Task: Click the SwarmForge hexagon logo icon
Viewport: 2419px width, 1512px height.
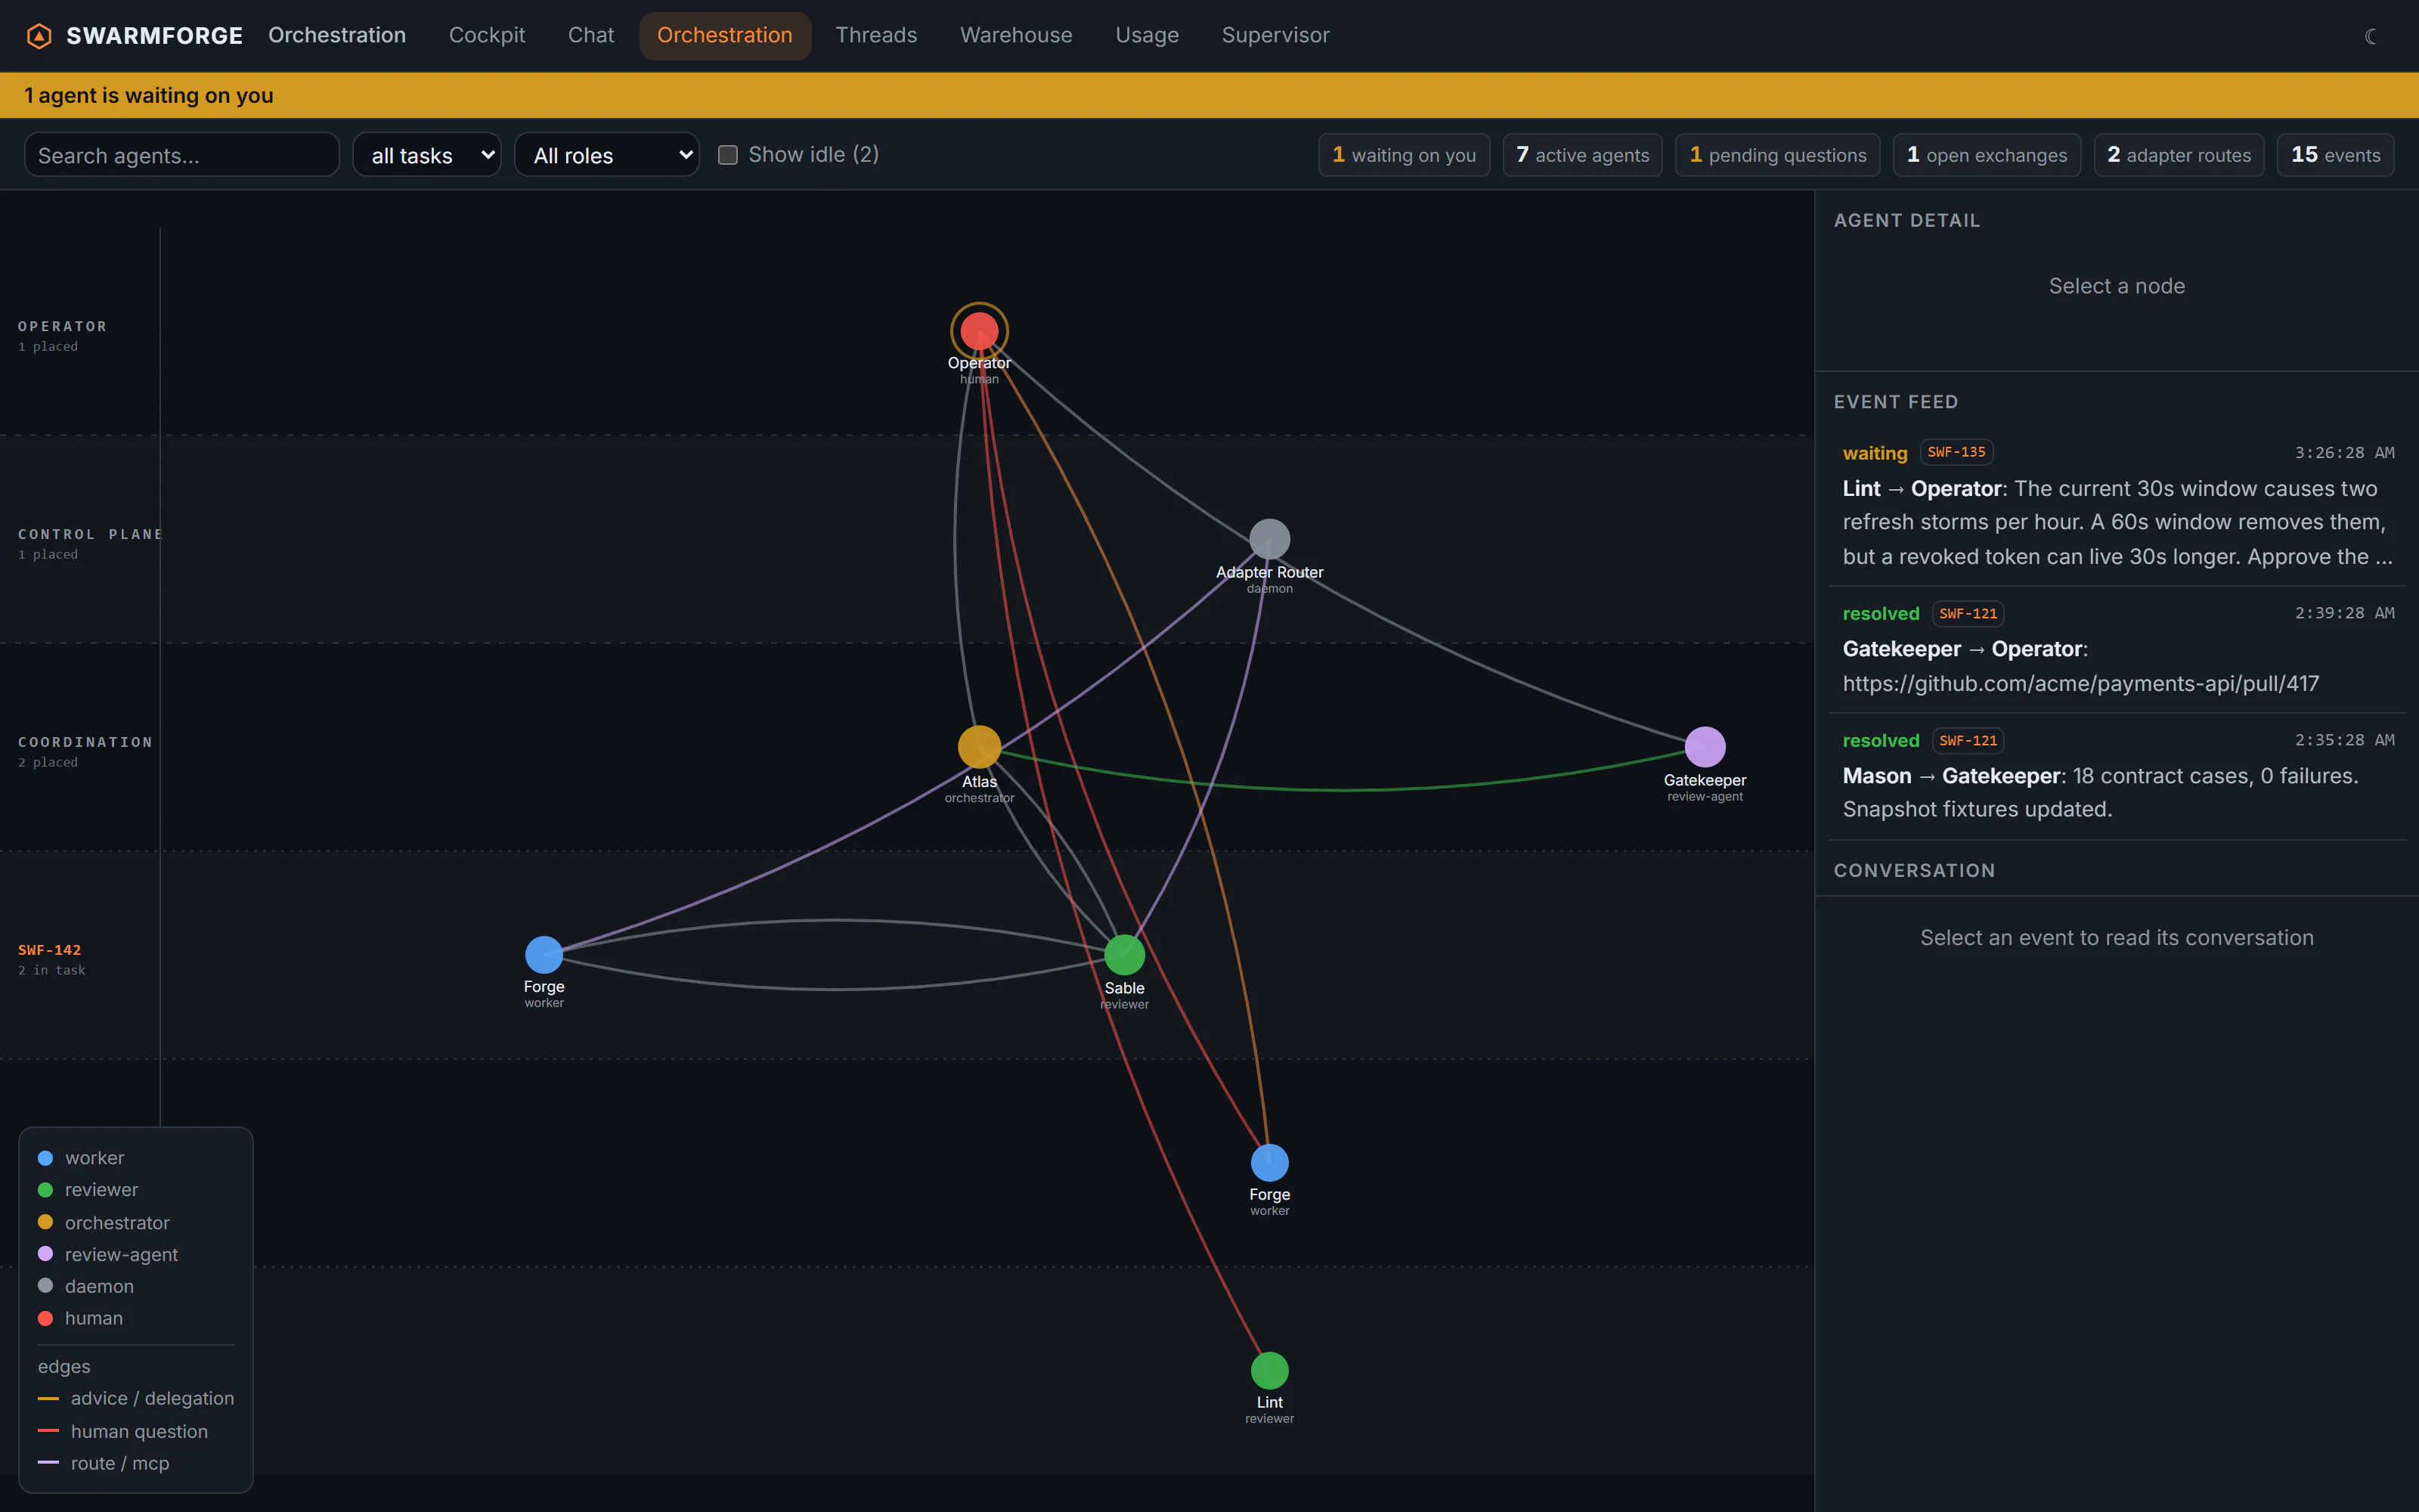Action: (38, 36)
